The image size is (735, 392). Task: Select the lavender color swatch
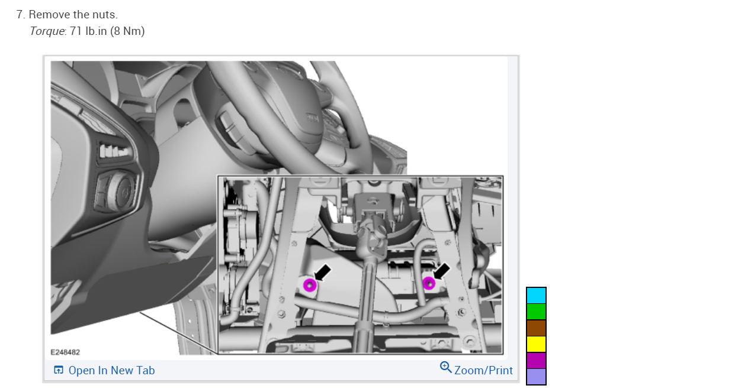(x=536, y=377)
